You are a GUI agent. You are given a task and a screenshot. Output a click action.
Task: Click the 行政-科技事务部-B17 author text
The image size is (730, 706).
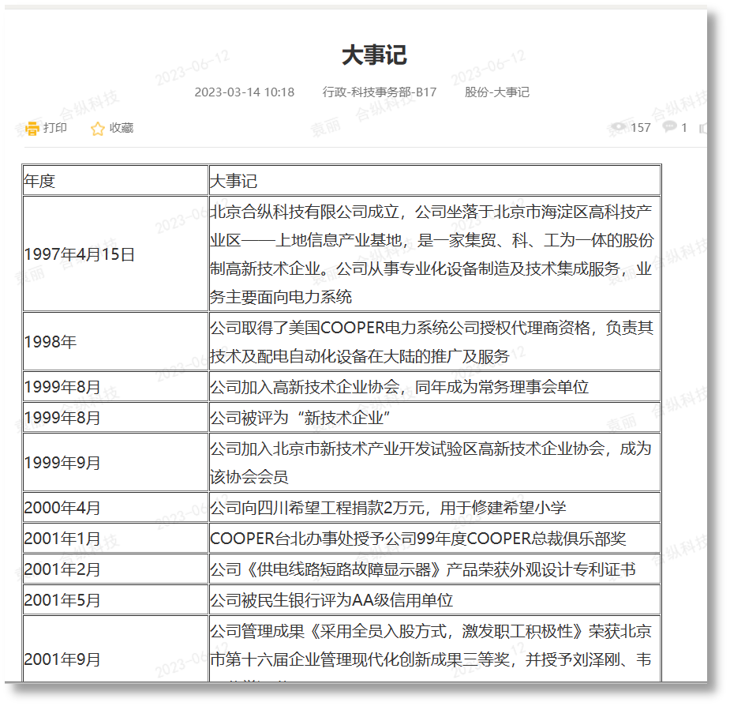point(380,92)
